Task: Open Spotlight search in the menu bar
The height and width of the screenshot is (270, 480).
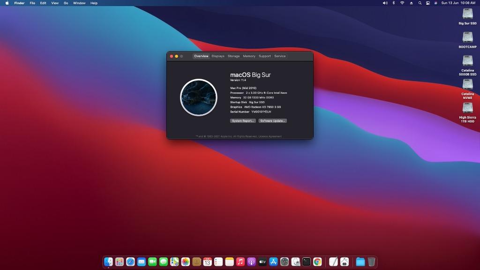Action: [420, 3]
